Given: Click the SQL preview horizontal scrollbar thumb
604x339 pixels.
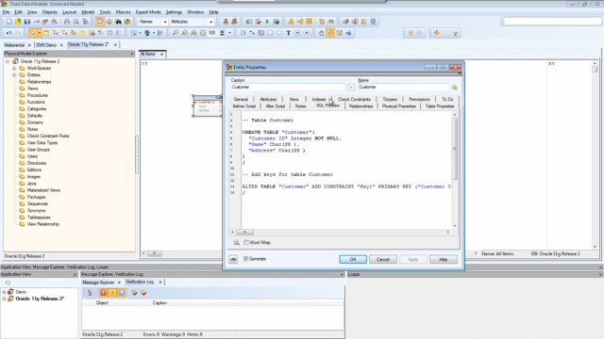Looking at the screenshot, I should pyautogui.click(x=244, y=233).
